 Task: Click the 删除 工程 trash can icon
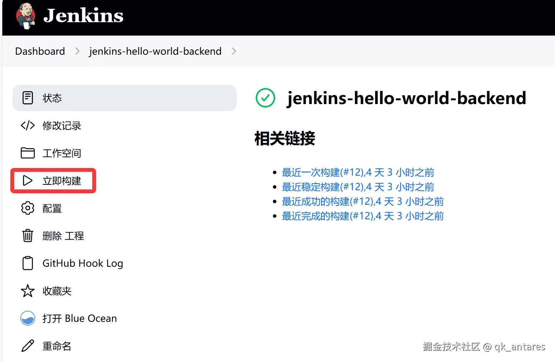click(28, 236)
